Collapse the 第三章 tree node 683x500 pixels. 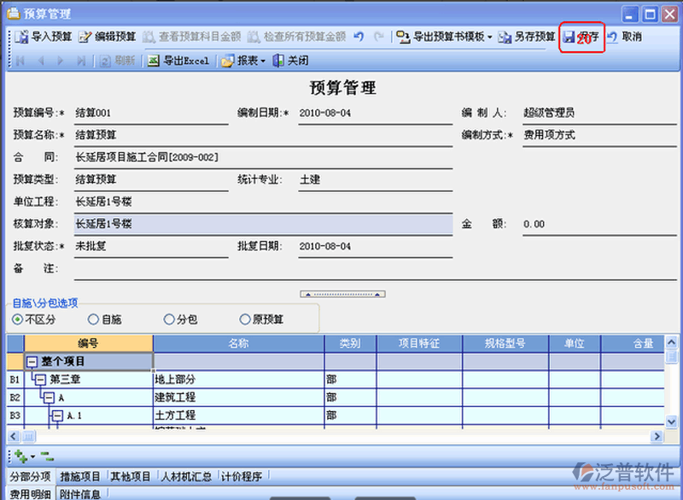point(39,379)
